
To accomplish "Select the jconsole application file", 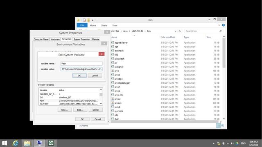I will click(119, 111).
